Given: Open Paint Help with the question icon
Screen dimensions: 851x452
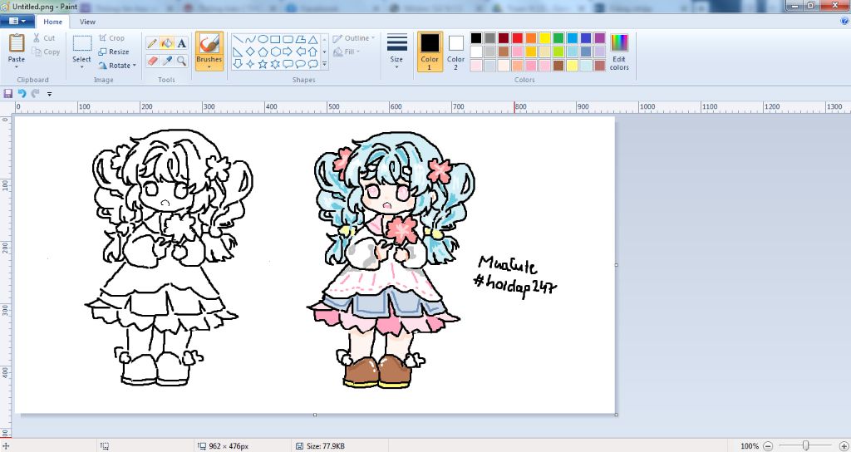Looking at the screenshot, I should pyautogui.click(x=844, y=21).
